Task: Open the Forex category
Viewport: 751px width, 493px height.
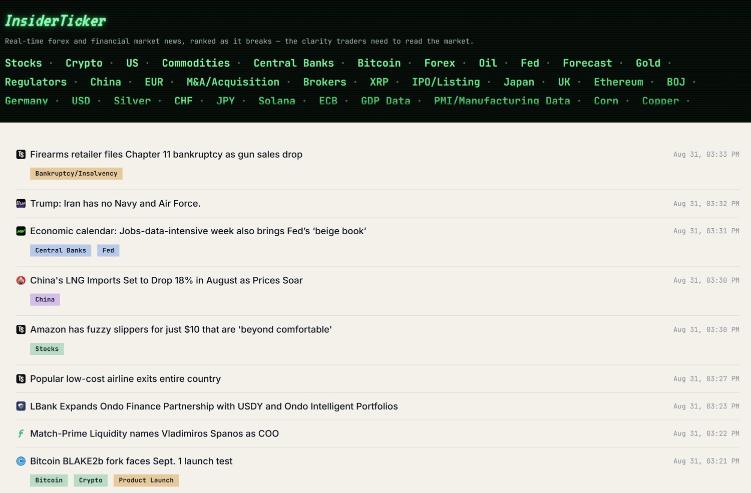Action: tap(440, 63)
